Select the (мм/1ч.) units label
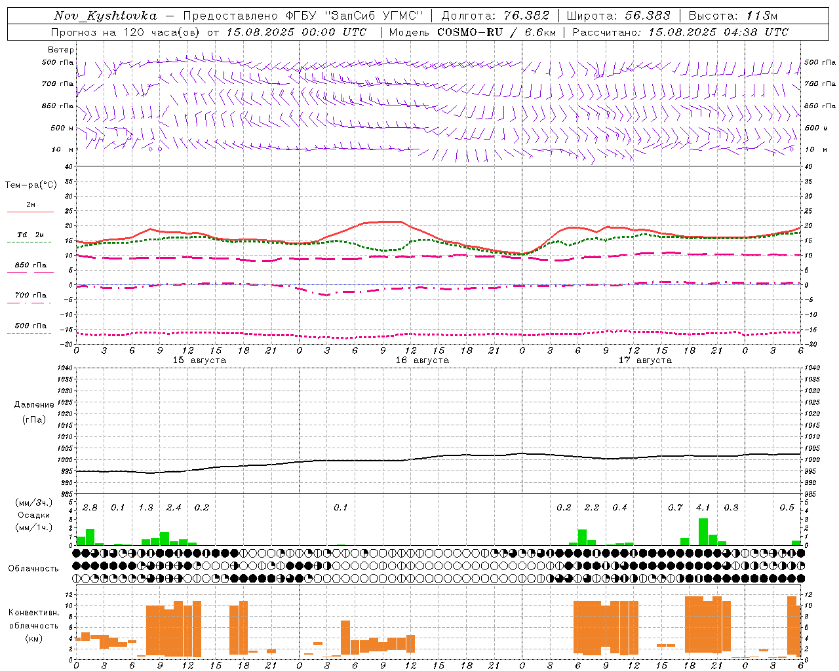839x671 pixels. point(34,528)
